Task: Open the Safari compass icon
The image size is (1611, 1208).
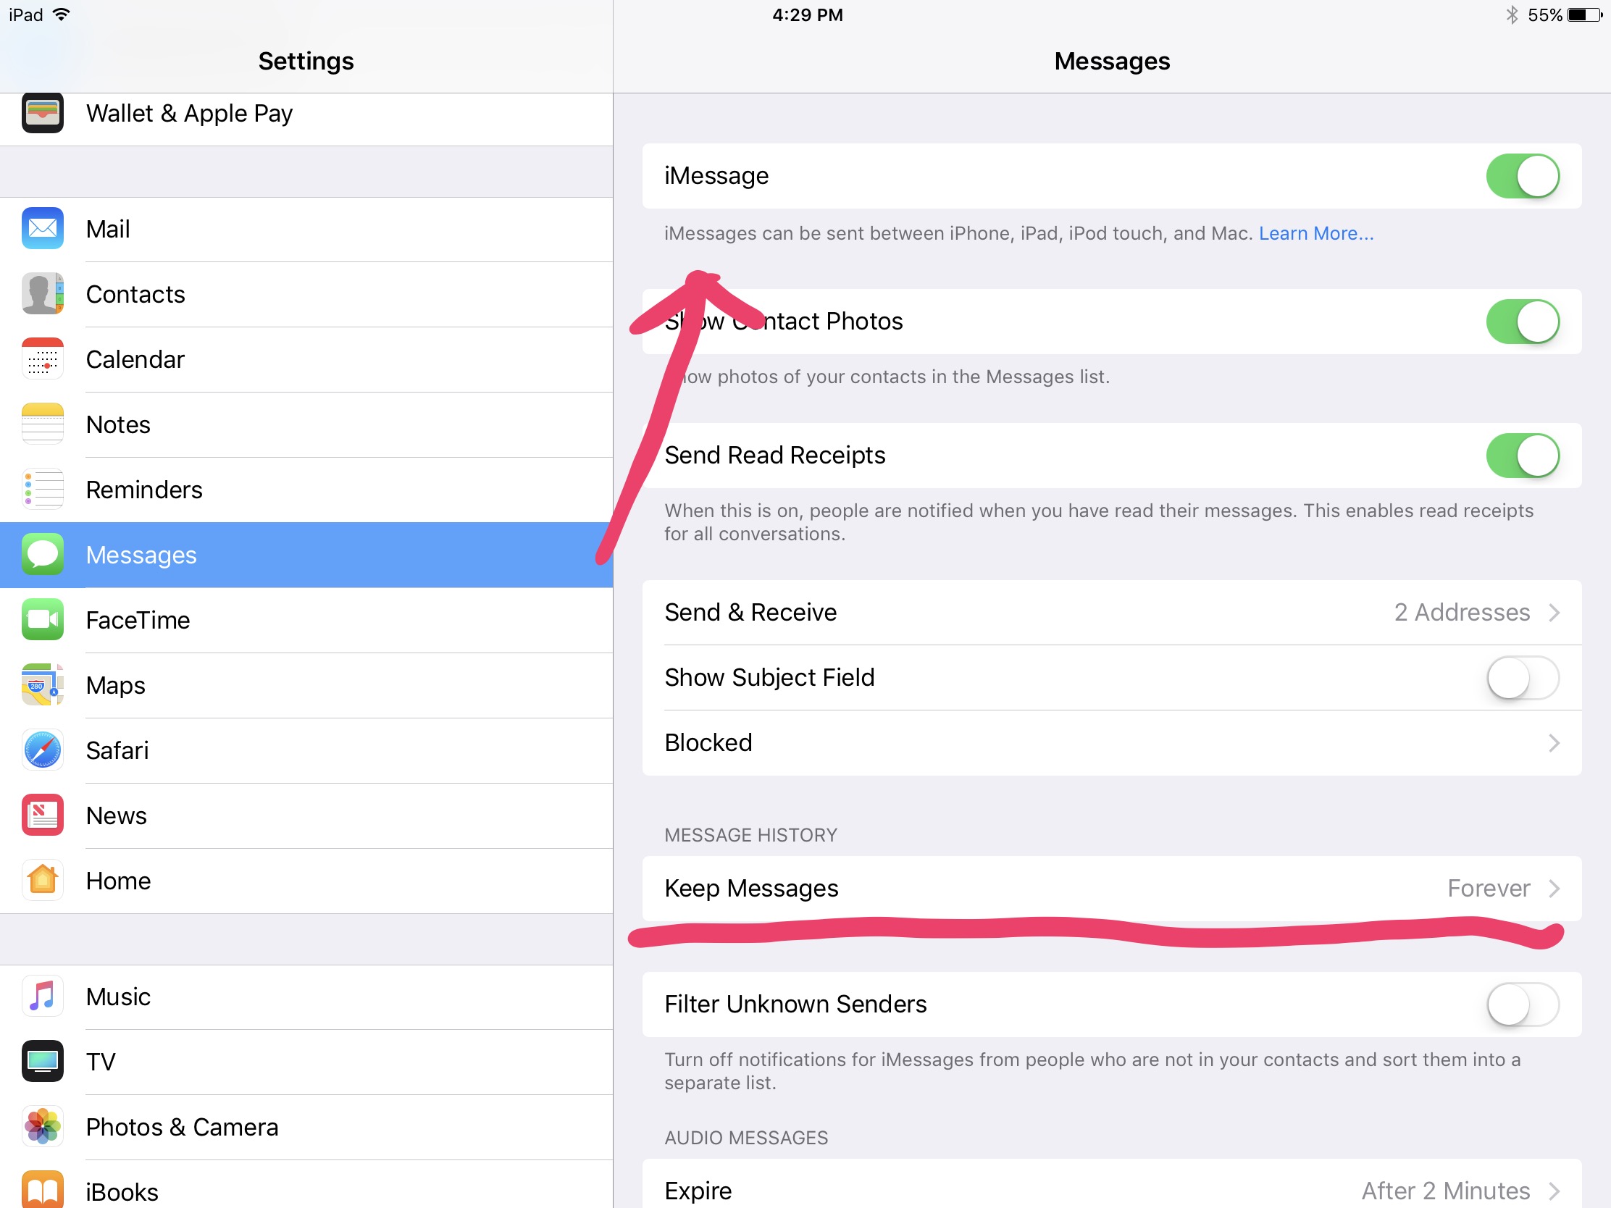Action: [x=42, y=750]
